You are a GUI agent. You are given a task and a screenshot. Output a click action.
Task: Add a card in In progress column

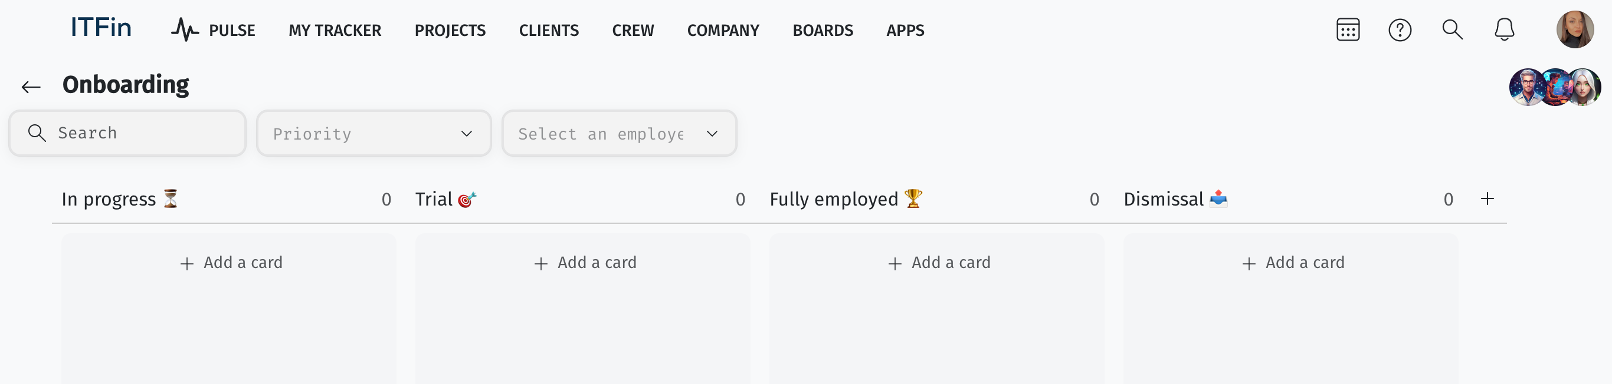[x=231, y=263]
